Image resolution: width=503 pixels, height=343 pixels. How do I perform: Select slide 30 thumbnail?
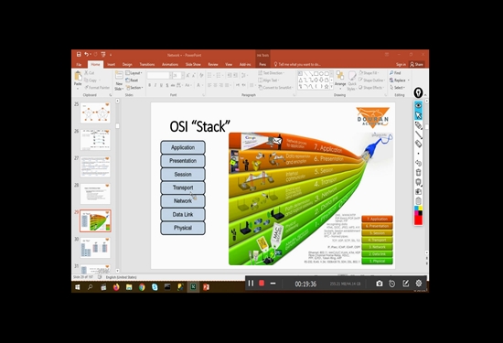coord(95,248)
